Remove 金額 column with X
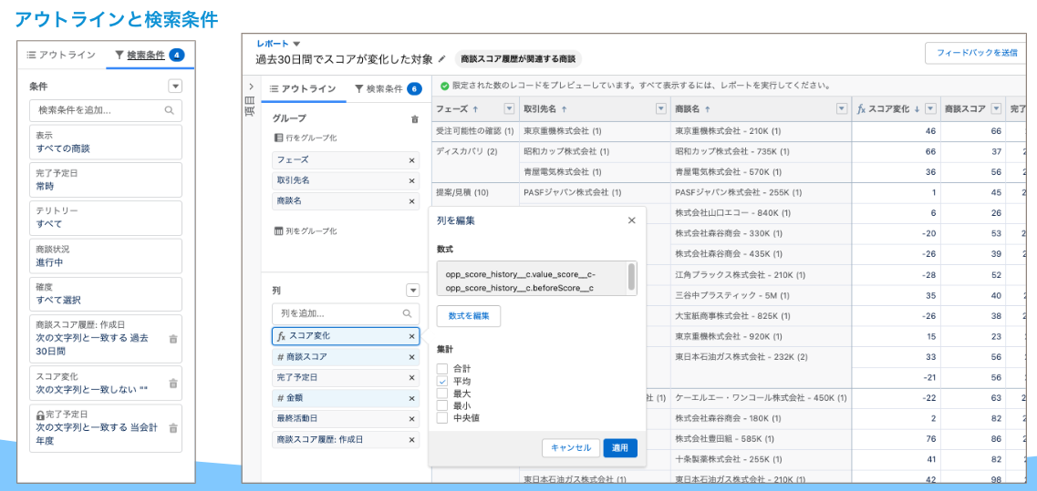 [411, 398]
